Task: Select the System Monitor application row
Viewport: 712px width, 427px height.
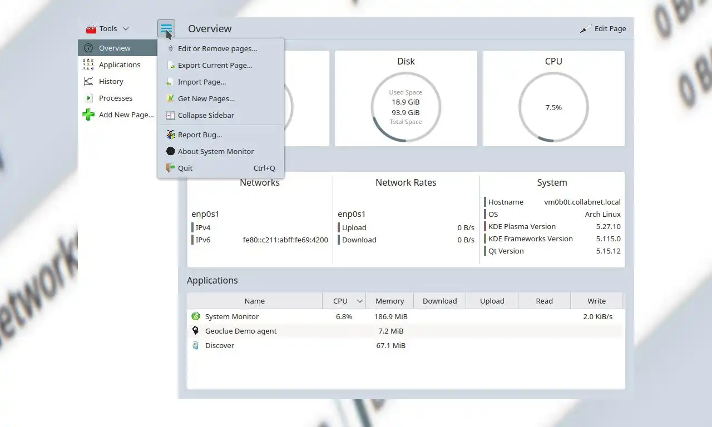Action: point(406,316)
